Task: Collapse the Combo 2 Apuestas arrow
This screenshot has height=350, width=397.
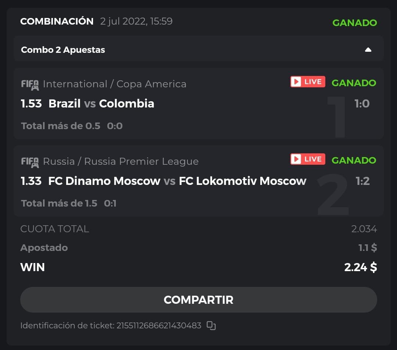Action: [368, 50]
